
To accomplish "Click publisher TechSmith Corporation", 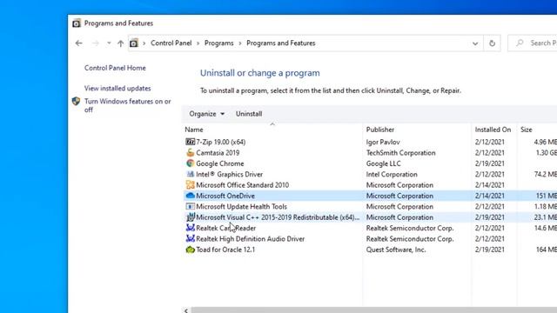I will pyautogui.click(x=400, y=153).
